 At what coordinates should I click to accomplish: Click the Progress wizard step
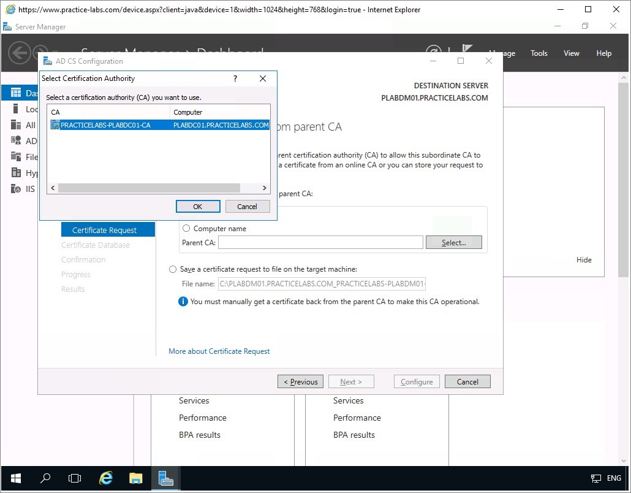point(75,274)
